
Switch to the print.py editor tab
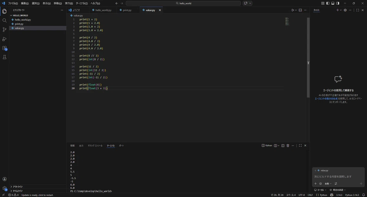pyautogui.click(x=127, y=10)
